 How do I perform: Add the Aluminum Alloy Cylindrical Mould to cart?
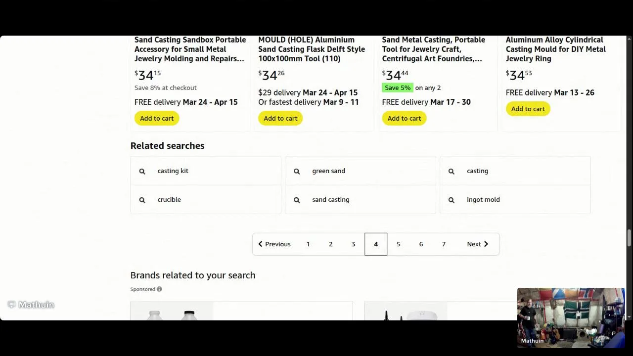point(528,109)
